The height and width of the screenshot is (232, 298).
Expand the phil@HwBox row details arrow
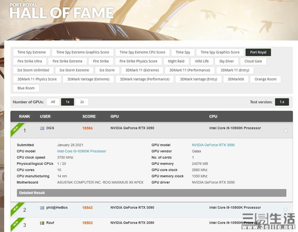(x=286, y=210)
